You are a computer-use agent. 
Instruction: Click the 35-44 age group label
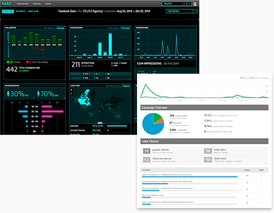coord(35,116)
